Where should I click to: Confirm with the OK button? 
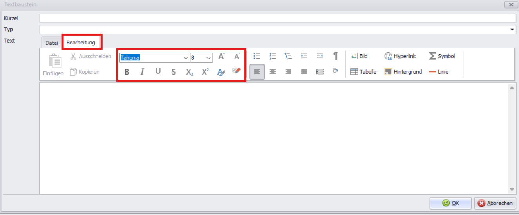tap(450, 203)
